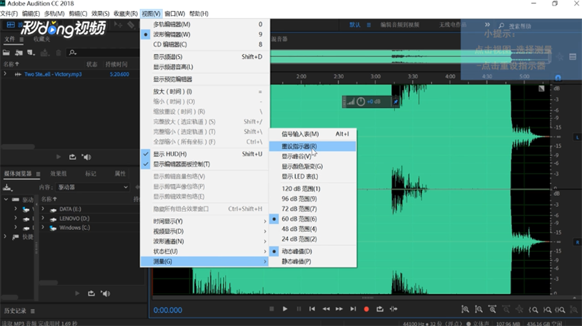This screenshot has width=582, height=326.
Task: Click the Media Browser loop playback icon
Action: click(91, 293)
